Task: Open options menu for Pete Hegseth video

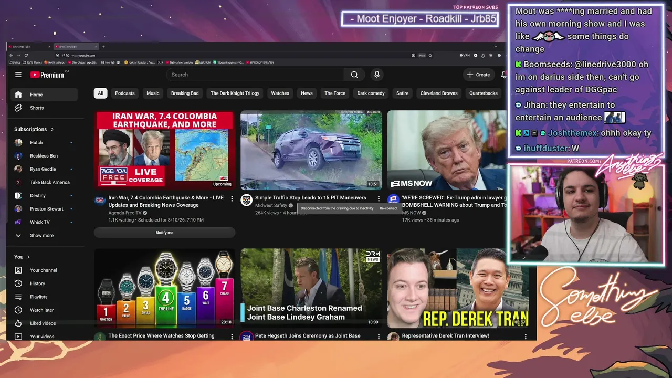Action: click(379, 336)
